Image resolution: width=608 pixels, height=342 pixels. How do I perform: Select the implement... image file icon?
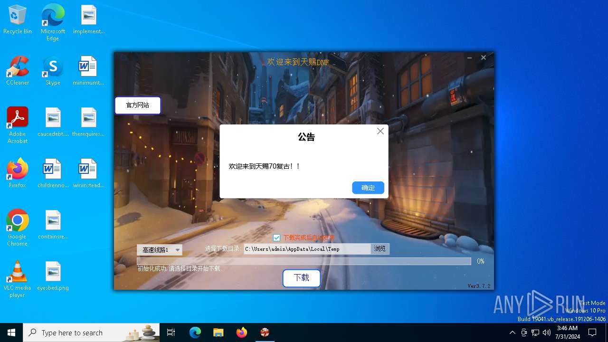(89, 20)
